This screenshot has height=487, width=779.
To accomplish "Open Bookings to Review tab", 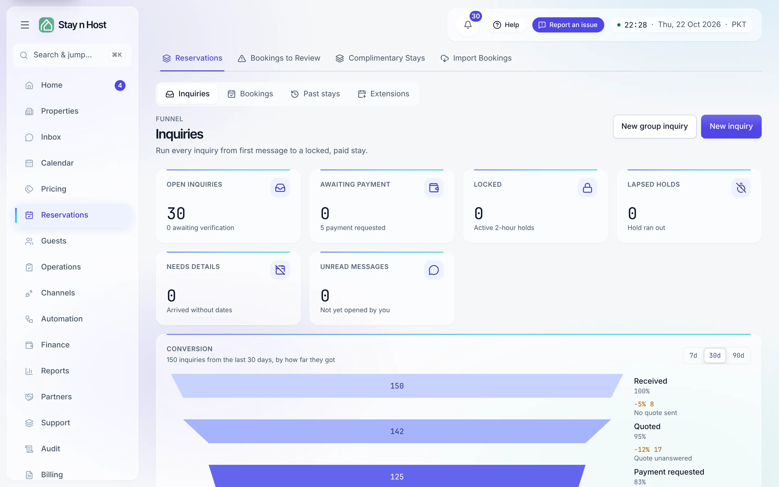I will pos(279,58).
